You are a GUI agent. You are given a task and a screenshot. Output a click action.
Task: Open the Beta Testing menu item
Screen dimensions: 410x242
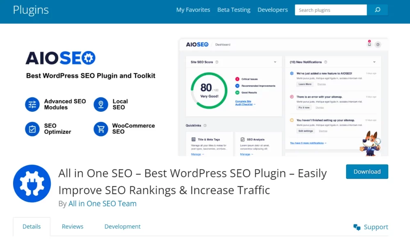234,10
